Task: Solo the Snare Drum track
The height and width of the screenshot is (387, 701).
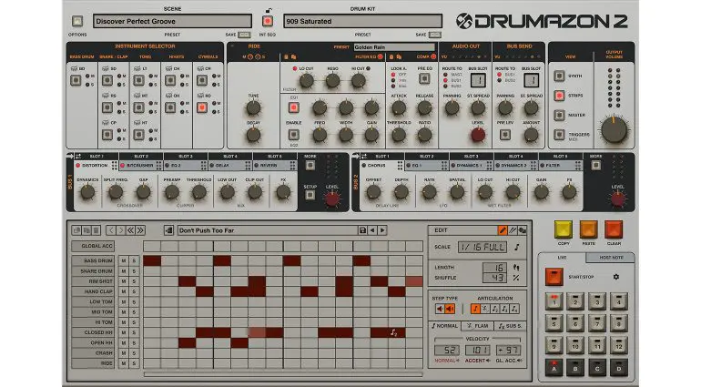Action: coord(134,270)
